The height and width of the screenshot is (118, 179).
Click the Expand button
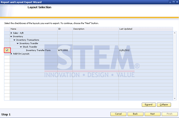[149, 105]
